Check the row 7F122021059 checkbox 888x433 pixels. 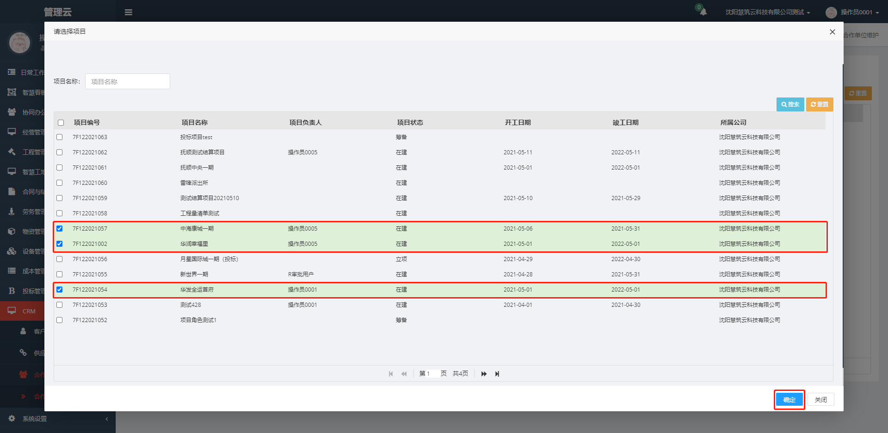tap(59, 198)
